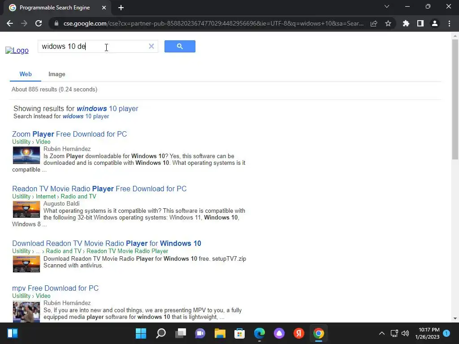Click the Usitility › Video breadcrumb under Zoom Player
The width and height of the screenshot is (459, 344).
tap(31, 142)
